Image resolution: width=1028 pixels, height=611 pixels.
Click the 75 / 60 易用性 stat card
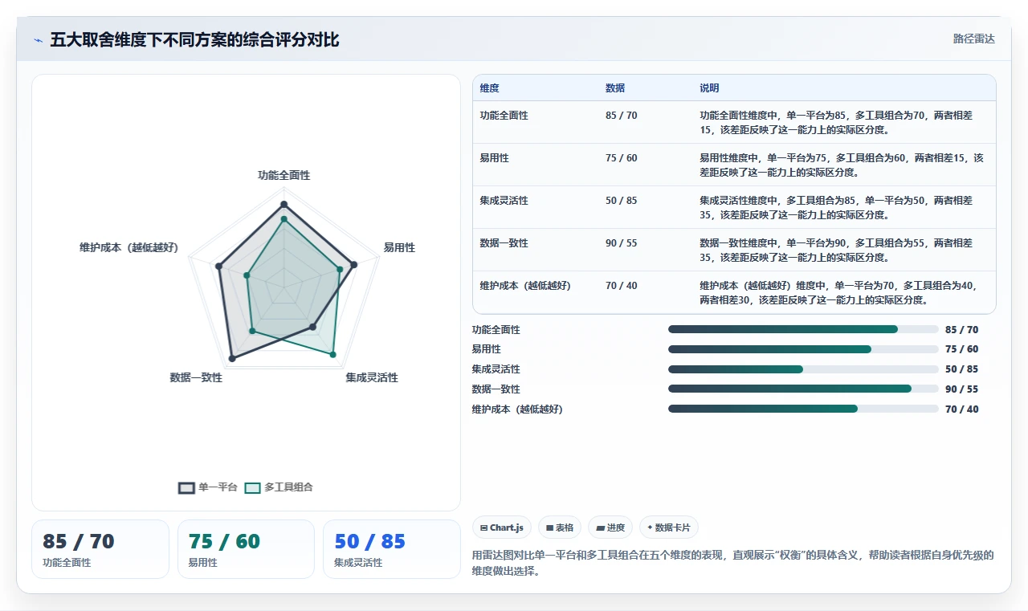pyautogui.click(x=246, y=549)
